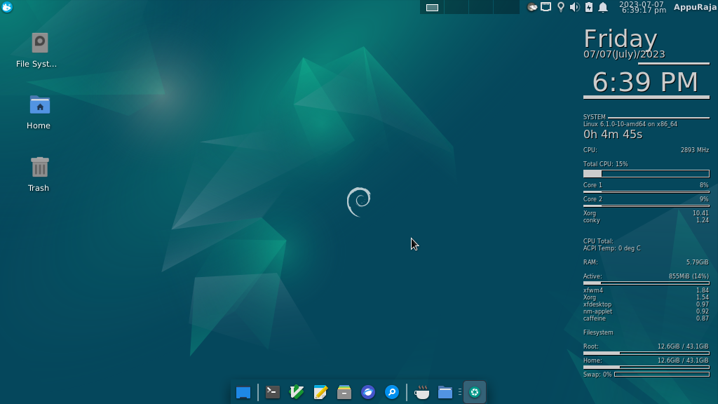The image size is (718, 404).
Task: Click the wired network tray icon
Action: pyautogui.click(x=546, y=7)
